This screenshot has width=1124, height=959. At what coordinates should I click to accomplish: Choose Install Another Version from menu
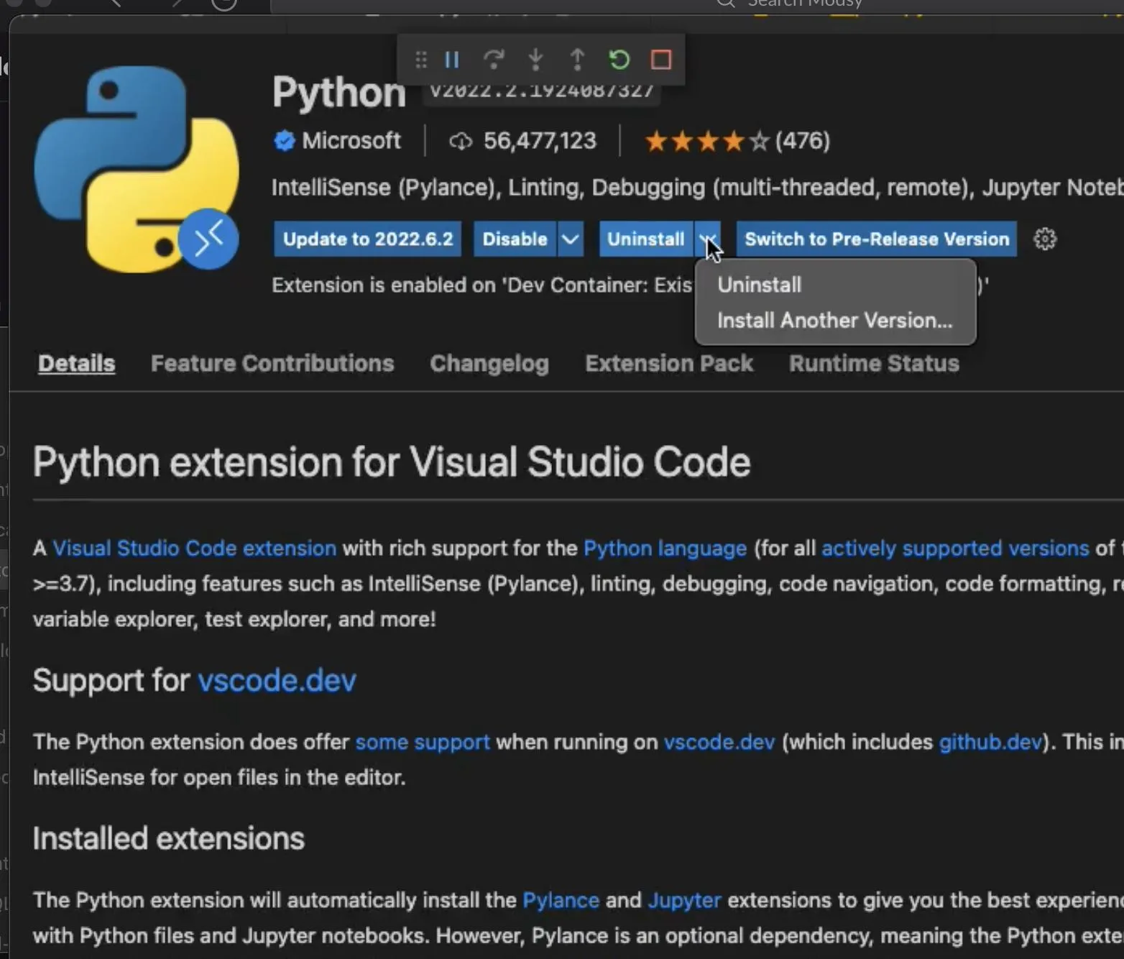tap(834, 321)
